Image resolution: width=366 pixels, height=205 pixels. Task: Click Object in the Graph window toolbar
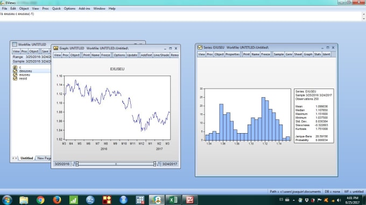(75, 55)
